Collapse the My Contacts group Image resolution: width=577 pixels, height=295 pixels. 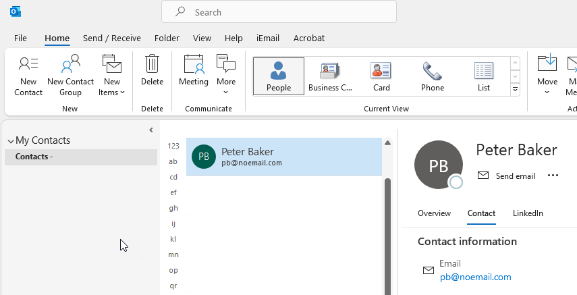pyautogui.click(x=11, y=141)
